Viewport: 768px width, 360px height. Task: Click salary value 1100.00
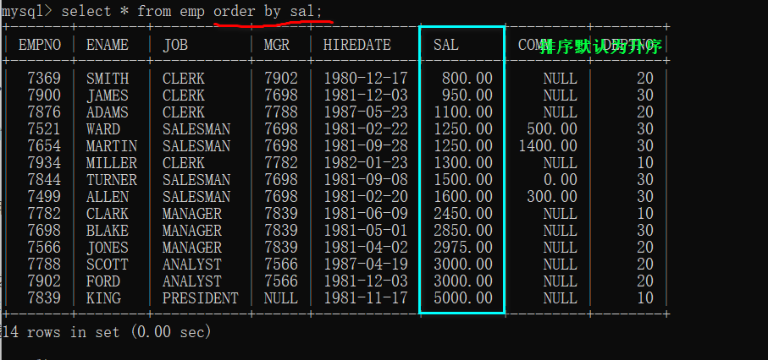[463, 112]
